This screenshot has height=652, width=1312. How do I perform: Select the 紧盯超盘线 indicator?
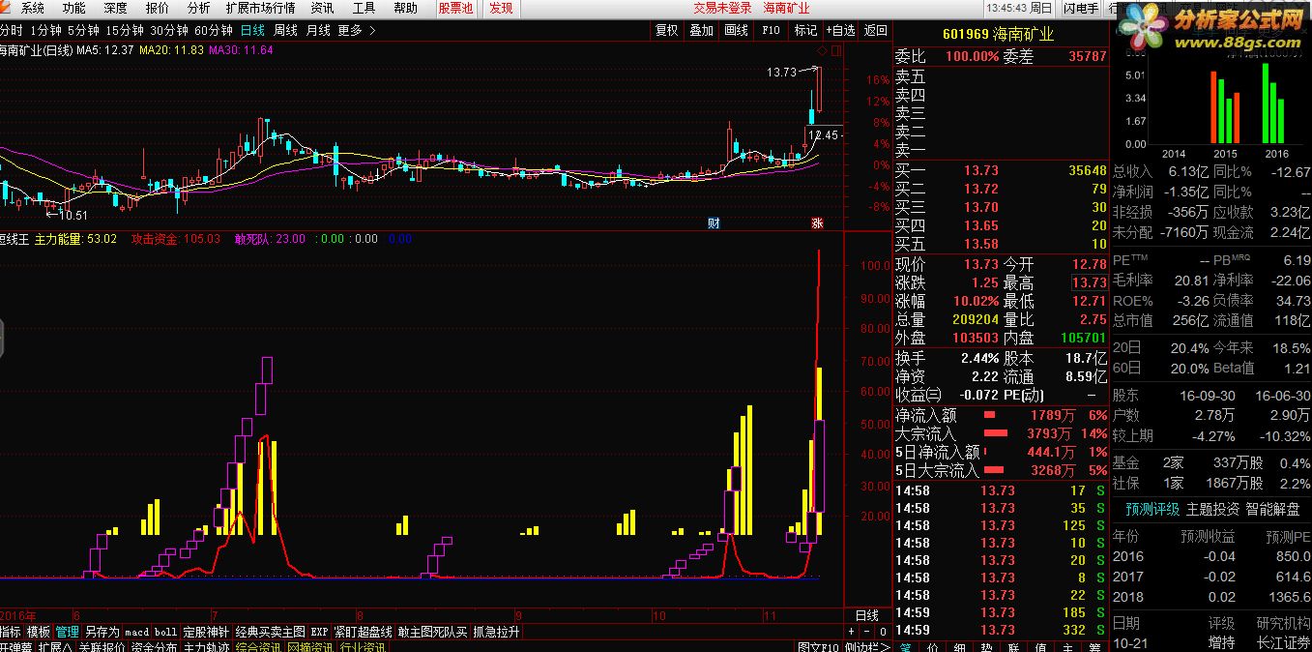(x=363, y=632)
